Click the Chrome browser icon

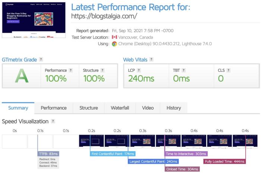(x=114, y=44)
